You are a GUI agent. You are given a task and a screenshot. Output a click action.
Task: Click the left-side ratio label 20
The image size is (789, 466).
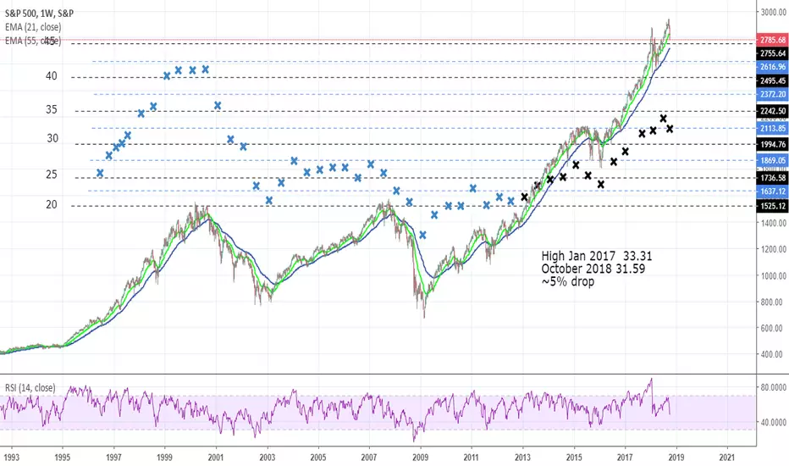coord(52,204)
